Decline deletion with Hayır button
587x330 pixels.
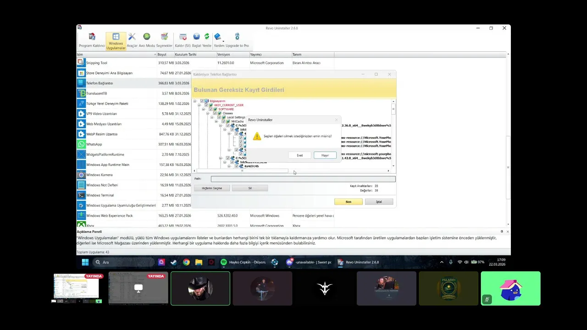(x=325, y=155)
